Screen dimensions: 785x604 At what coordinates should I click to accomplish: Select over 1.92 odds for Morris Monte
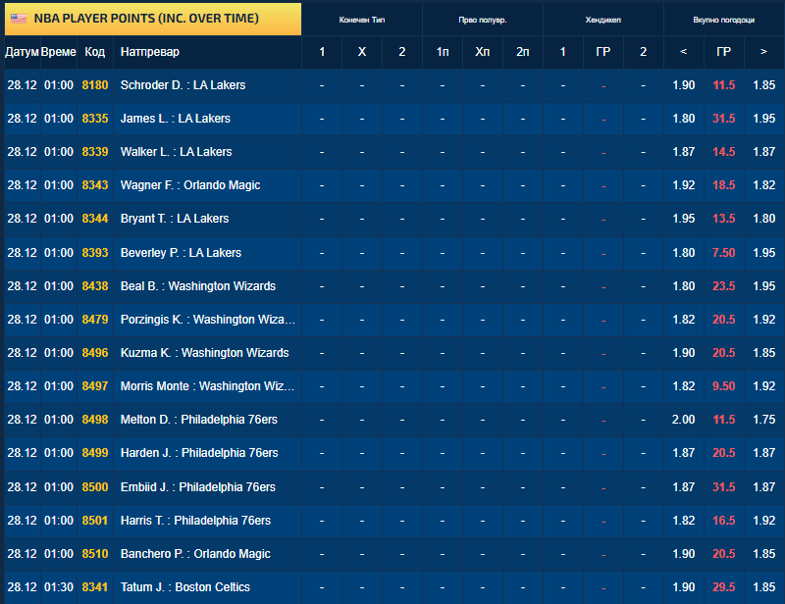[764, 386]
